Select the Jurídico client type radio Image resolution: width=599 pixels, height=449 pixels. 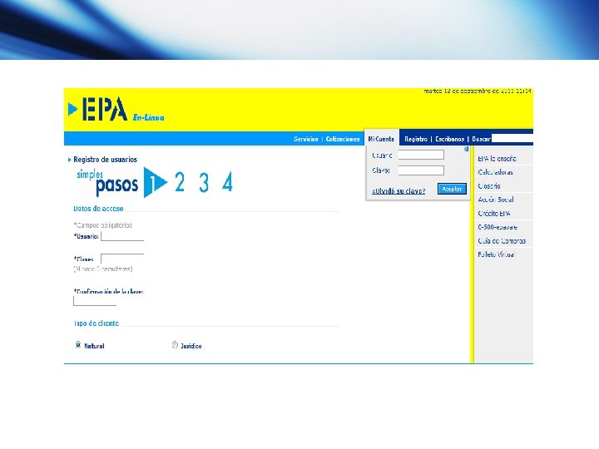[175, 345]
